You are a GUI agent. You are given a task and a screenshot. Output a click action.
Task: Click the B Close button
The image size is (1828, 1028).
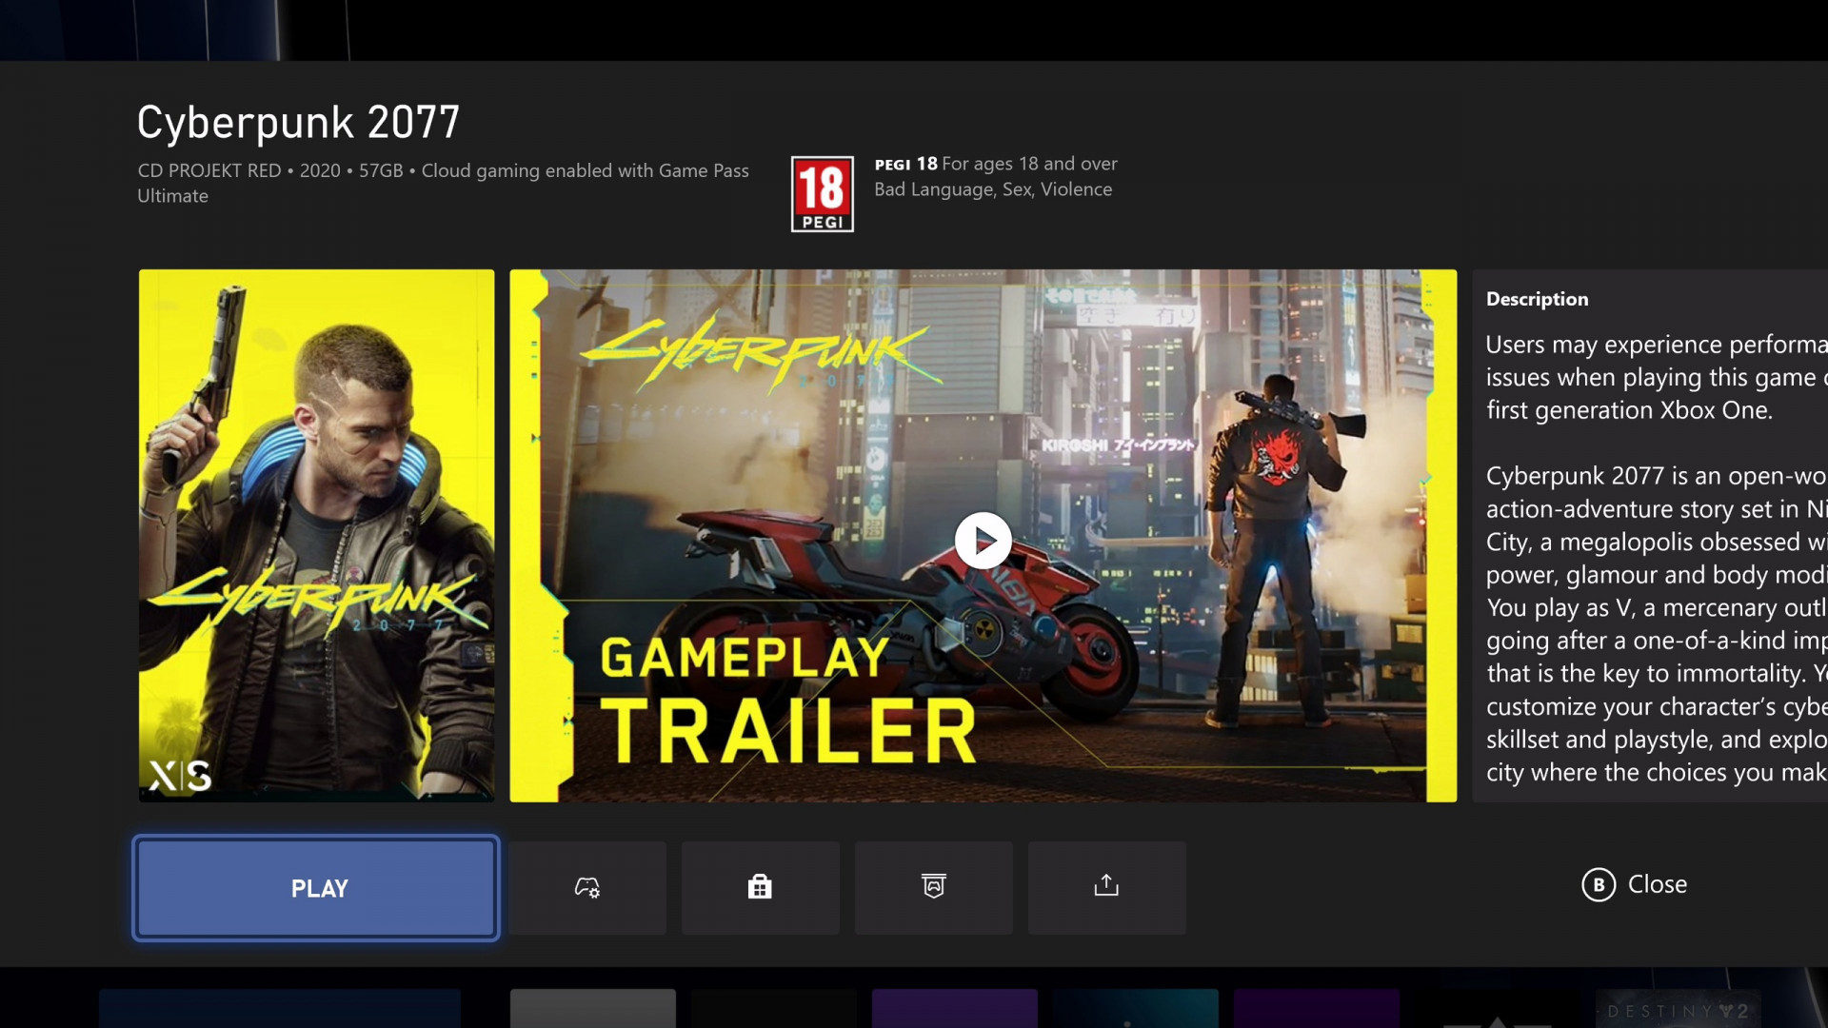(x=1634, y=884)
